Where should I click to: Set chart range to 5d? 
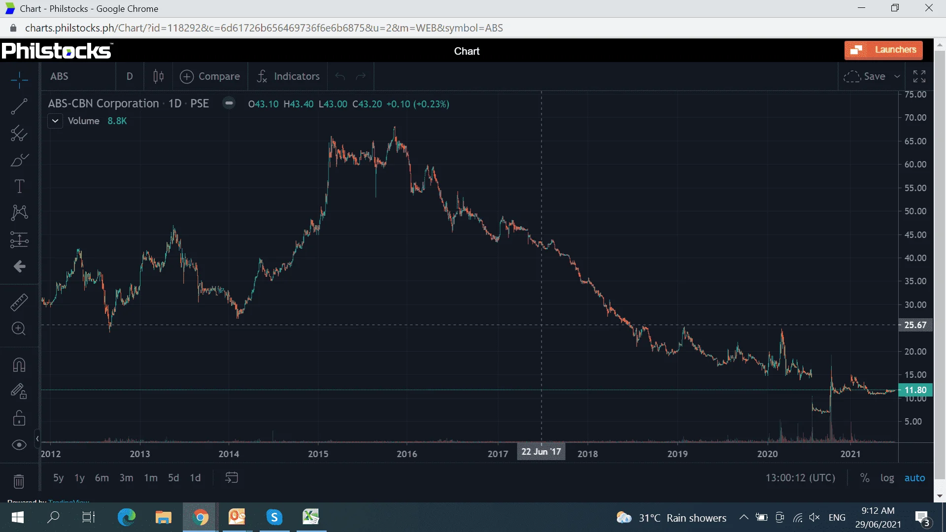173,478
